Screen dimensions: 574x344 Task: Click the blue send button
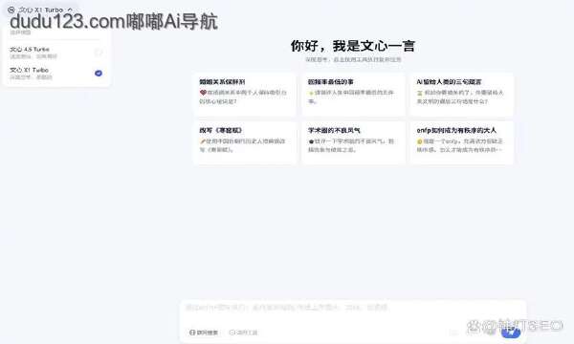[511, 332]
